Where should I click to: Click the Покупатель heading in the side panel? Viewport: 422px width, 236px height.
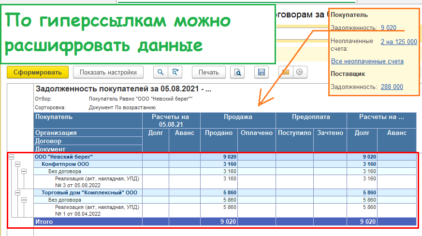point(349,15)
